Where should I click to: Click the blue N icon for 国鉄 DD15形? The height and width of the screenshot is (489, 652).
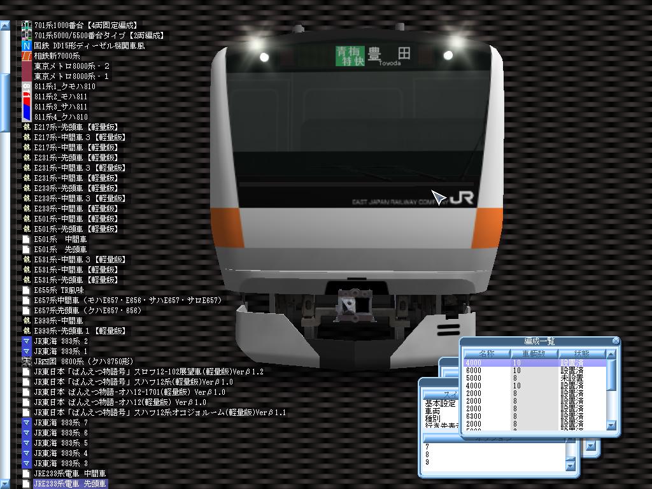point(27,46)
